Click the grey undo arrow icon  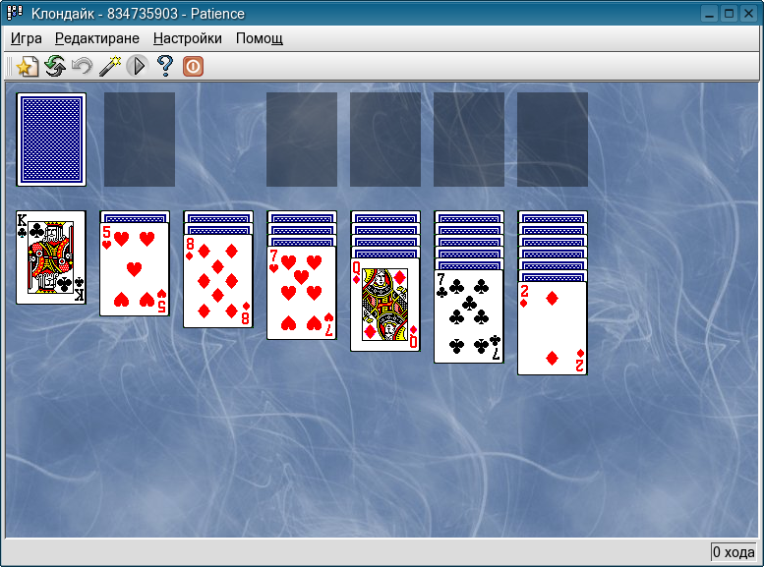tap(83, 67)
